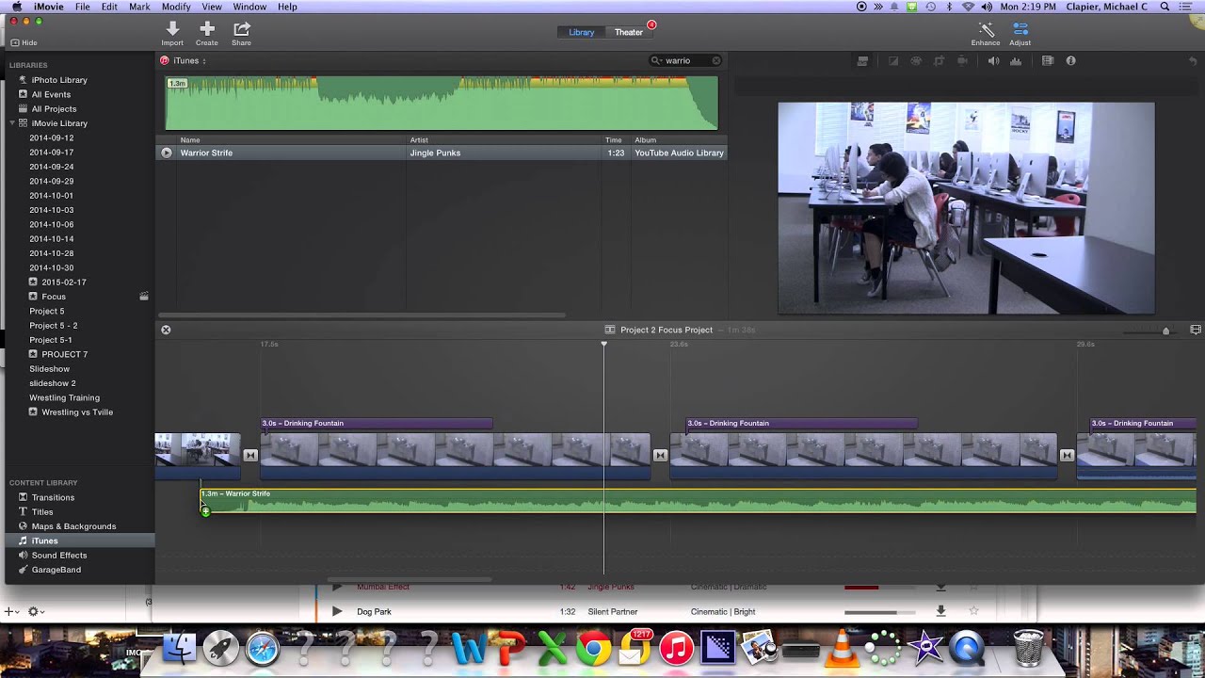Viewport: 1205px width, 678px height.
Task: Open the Share icon
Action: pyautogui.click(x=242, y=29)
